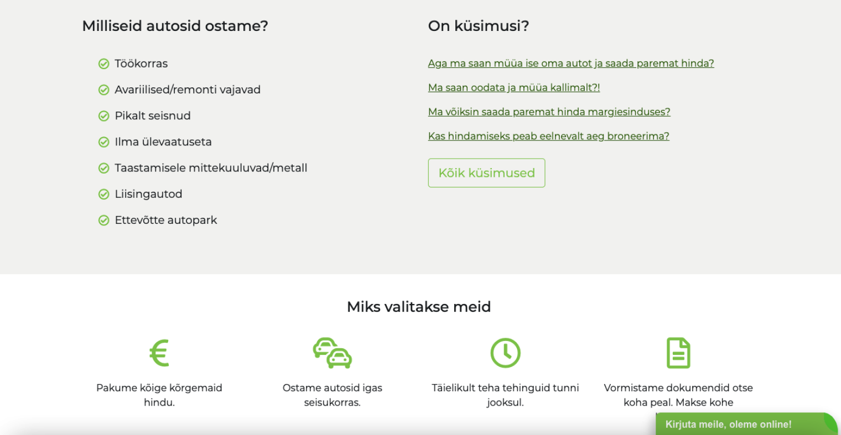Click the 'Ostame autosid igas seisukorras' text

333,395
